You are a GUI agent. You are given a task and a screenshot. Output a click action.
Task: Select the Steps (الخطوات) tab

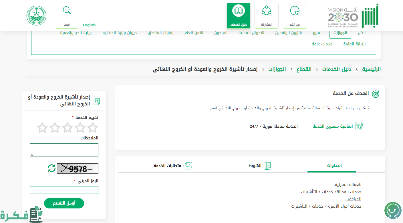click(334, 166)
